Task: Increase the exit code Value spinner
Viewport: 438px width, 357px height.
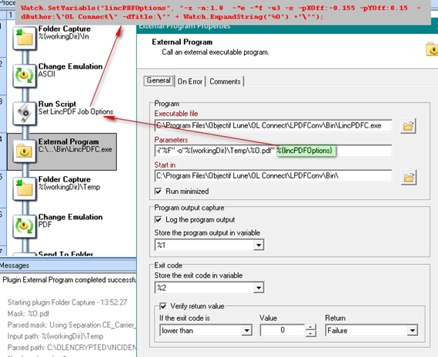Action: click(x=311, y=328)
